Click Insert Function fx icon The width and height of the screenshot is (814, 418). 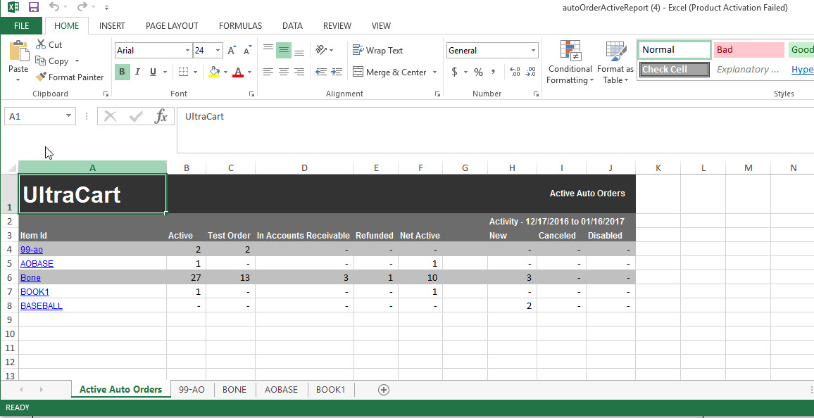pos(161,116)
